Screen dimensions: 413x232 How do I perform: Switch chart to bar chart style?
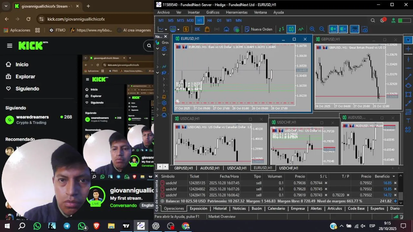click(281, 29)
